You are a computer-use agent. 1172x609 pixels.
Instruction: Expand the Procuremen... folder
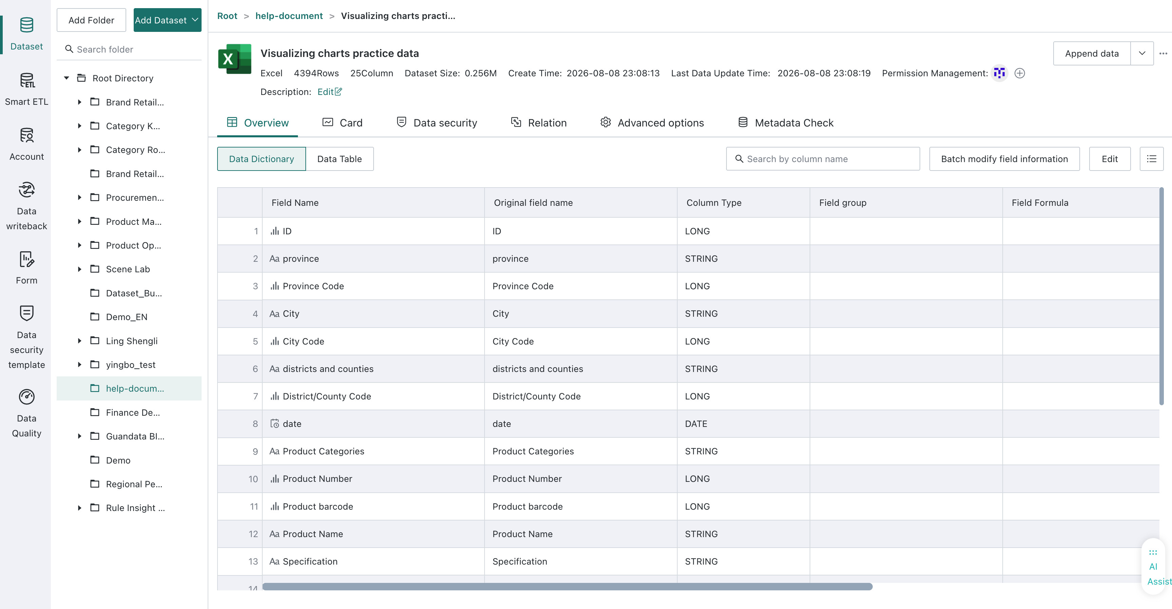tap(80, 197)
